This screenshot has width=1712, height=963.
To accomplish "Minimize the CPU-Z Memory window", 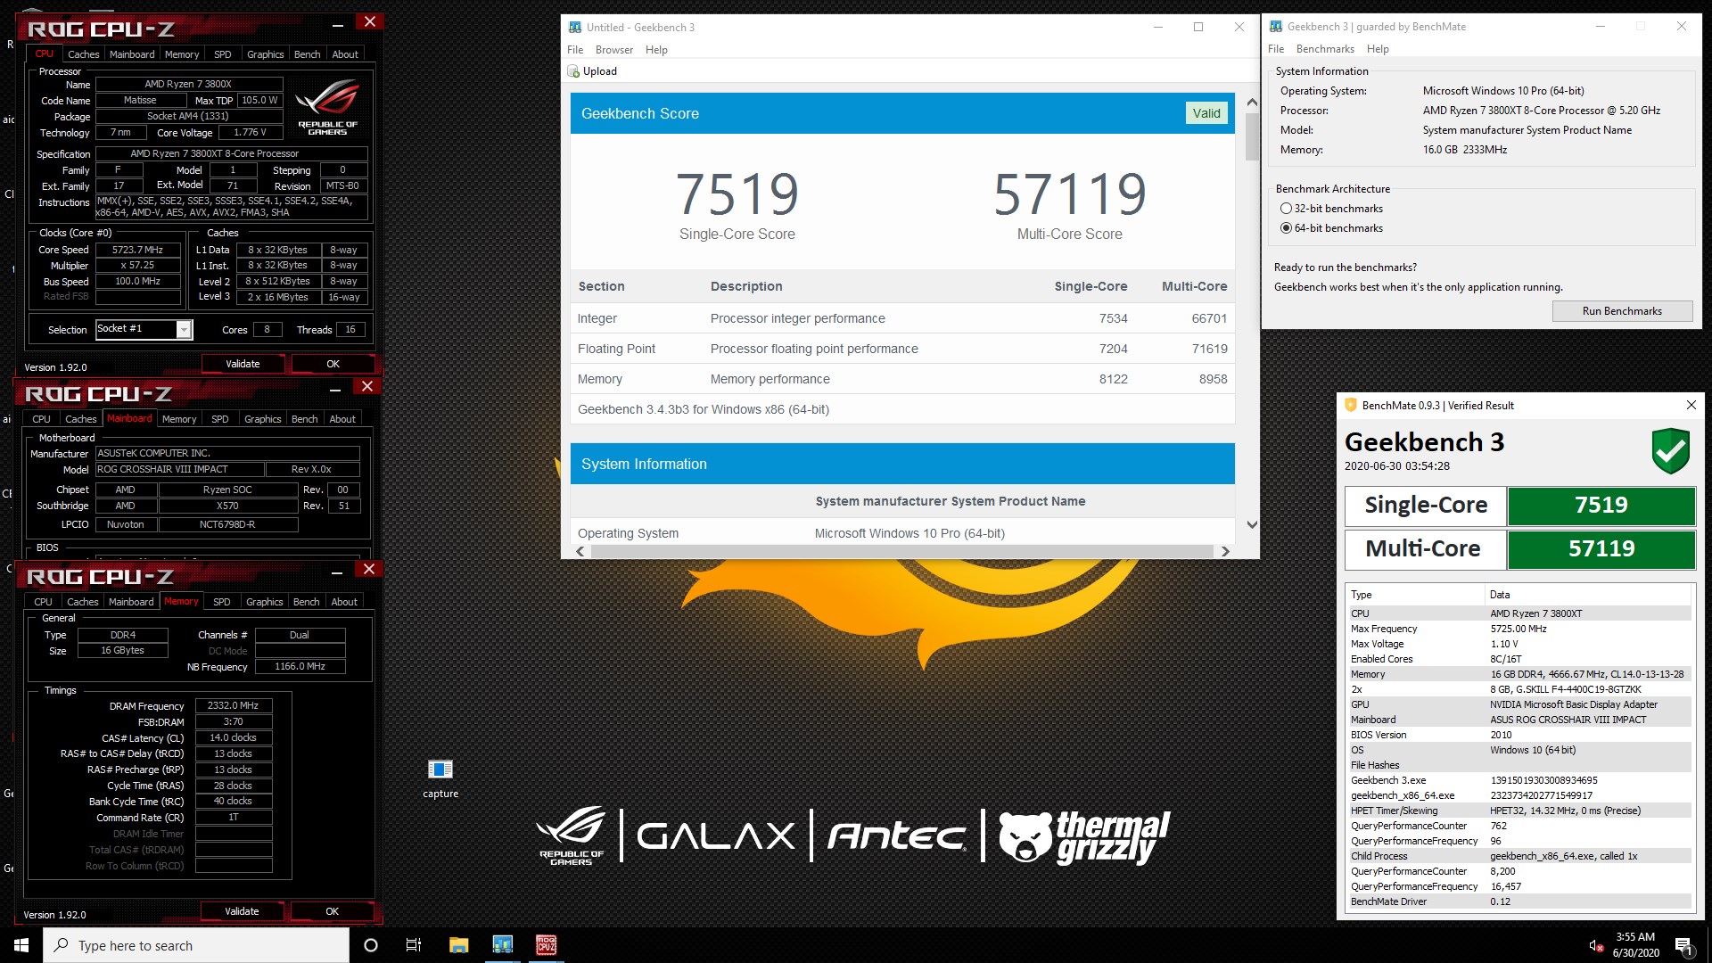I will tap(336, 572).
